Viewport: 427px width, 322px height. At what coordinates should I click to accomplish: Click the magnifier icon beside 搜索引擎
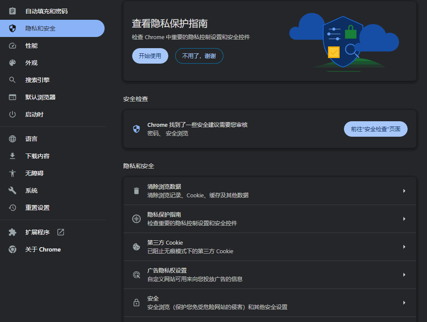[x=12, y=80]
